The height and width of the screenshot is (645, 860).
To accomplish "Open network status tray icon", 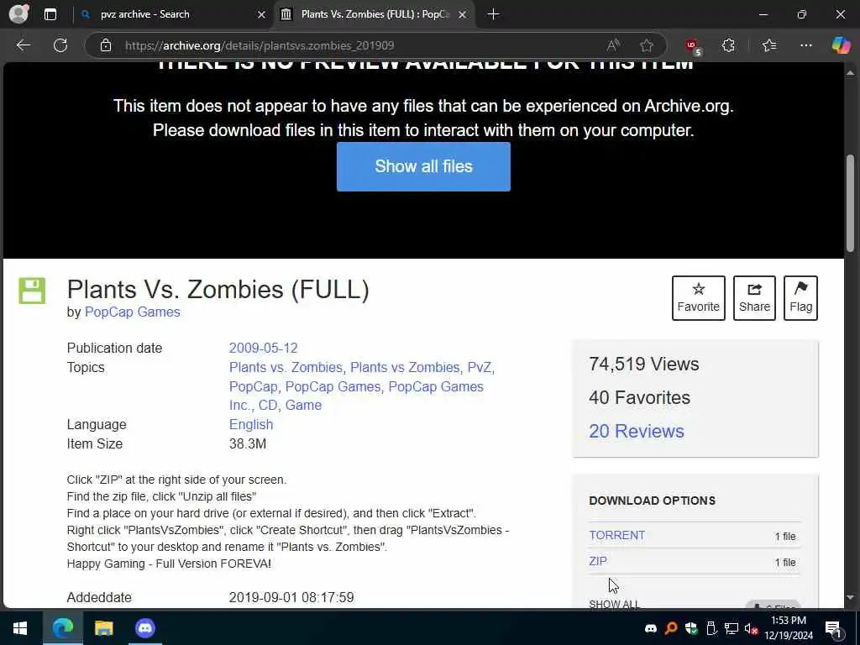I will (x=732, y=628).
